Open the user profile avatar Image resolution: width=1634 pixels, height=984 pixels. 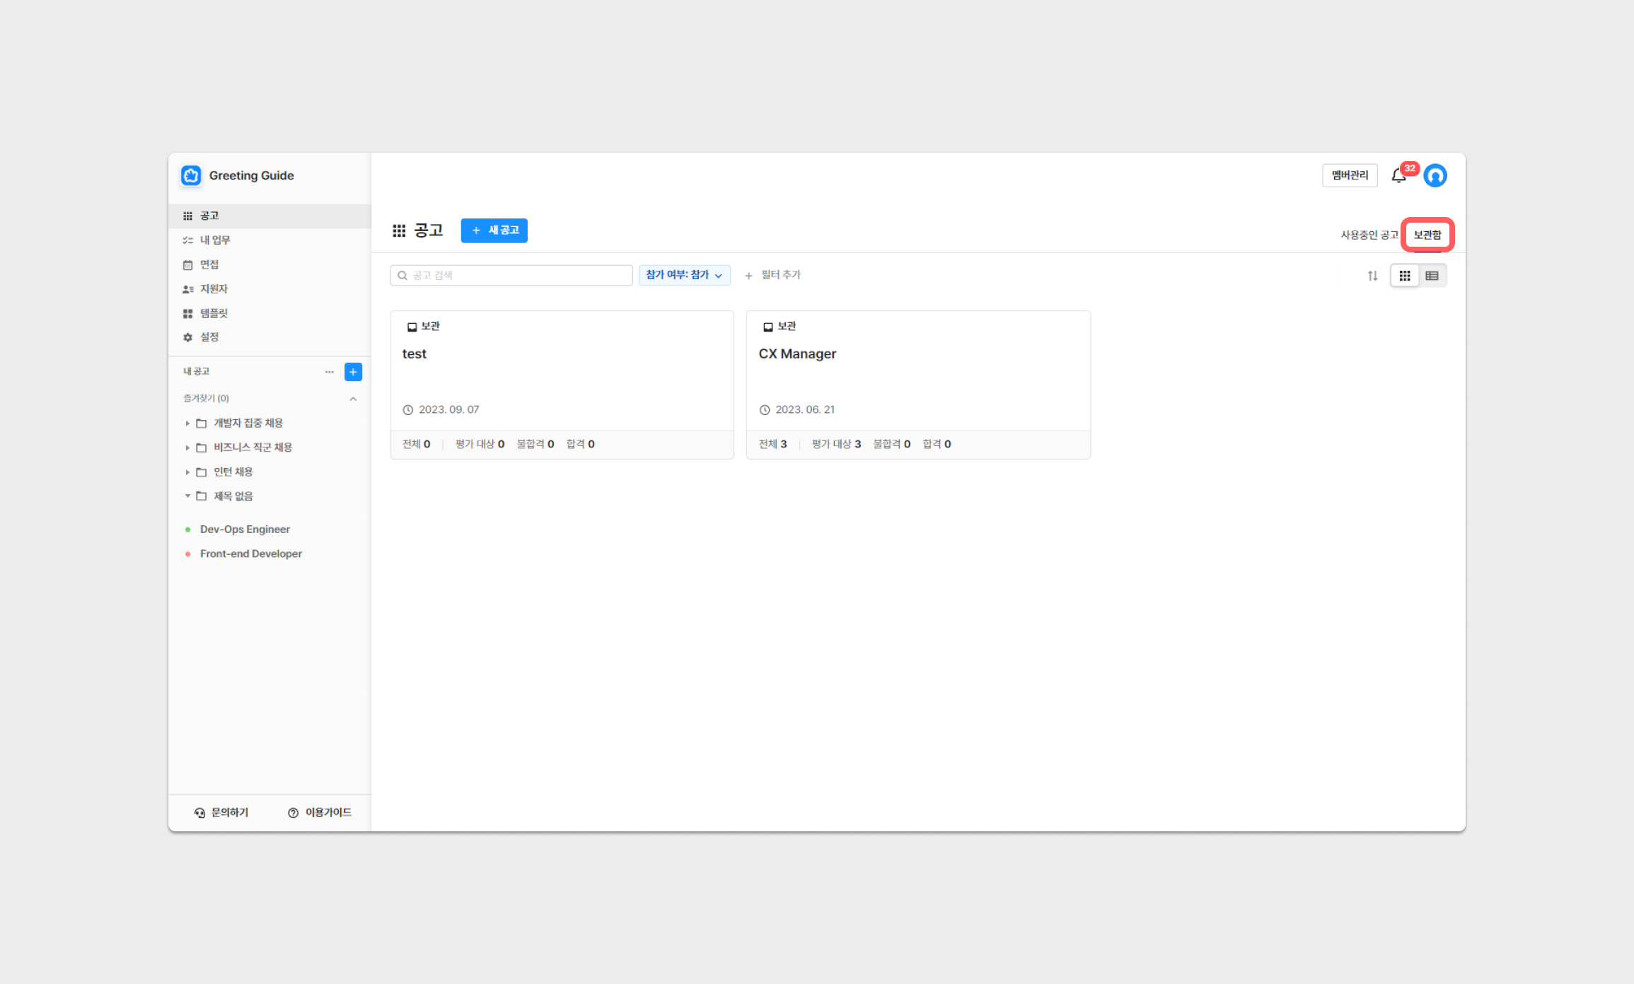pyautogui.click(x=1435, y=175)
